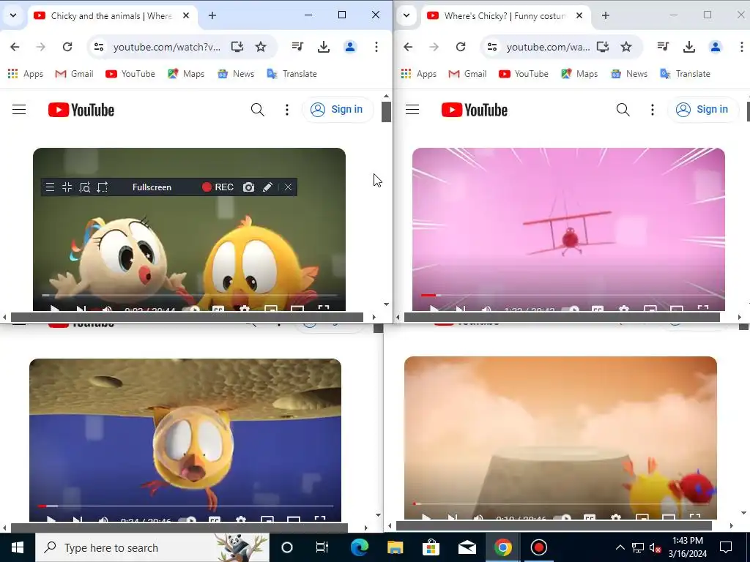This screenshot has width=750, height=562.
Task: Open profile menu in Chicky and the animals window
Action: point(350,47)
